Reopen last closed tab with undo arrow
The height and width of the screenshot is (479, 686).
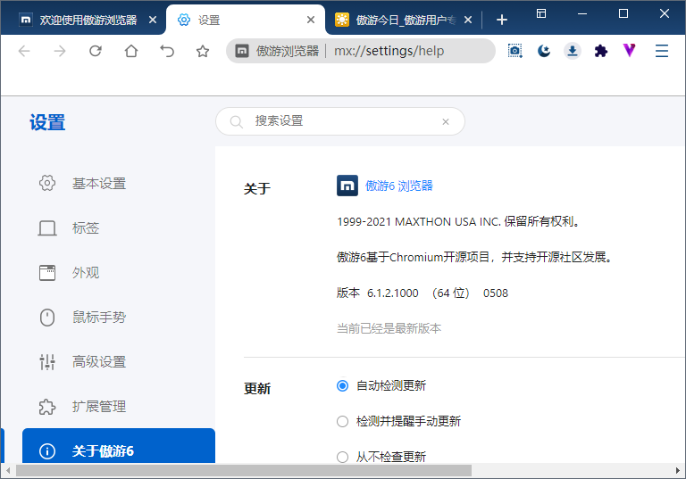167,51
